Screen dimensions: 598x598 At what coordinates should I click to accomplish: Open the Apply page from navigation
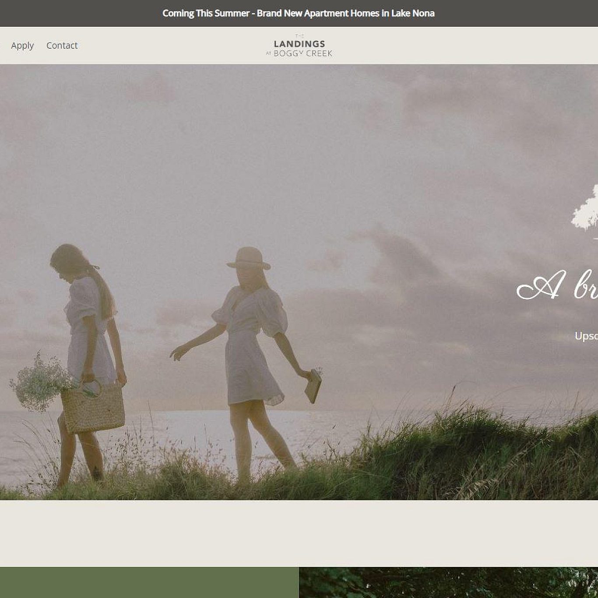[x=22, y=46]
